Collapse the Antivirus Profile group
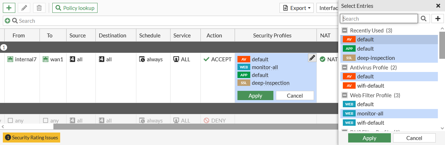 tap(345, 68)
